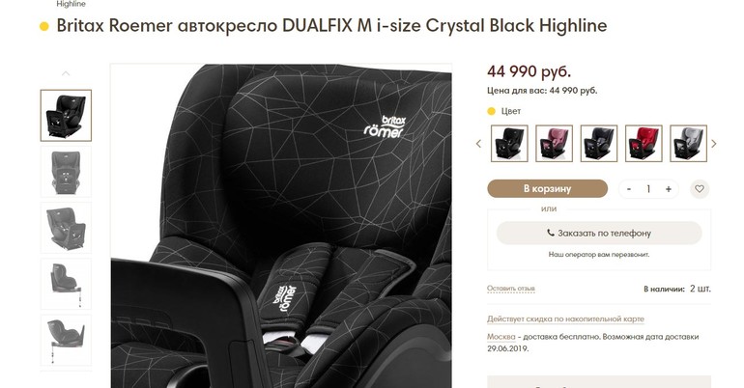This screenshot has height=388, width=744.
Task: Increase quantity with the plus button
Action: 668,189
